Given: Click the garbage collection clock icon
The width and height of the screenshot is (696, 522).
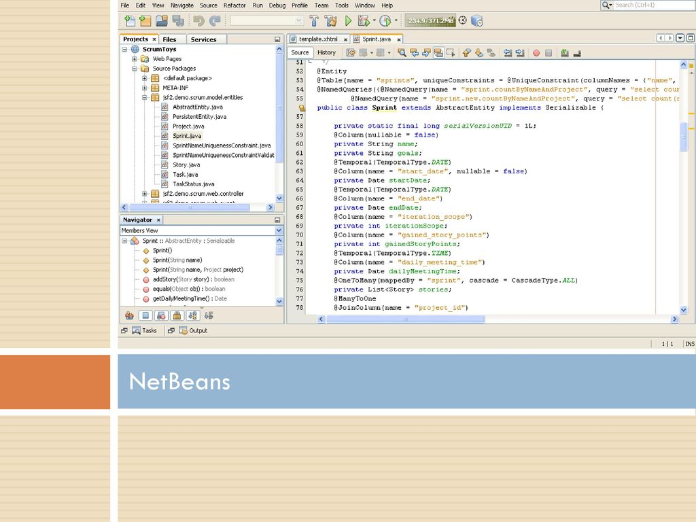Looking at the screenshot, I should pyautogui.click(x=462, y=20).
